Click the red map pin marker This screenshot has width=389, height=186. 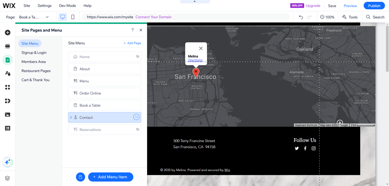[196, 73]
